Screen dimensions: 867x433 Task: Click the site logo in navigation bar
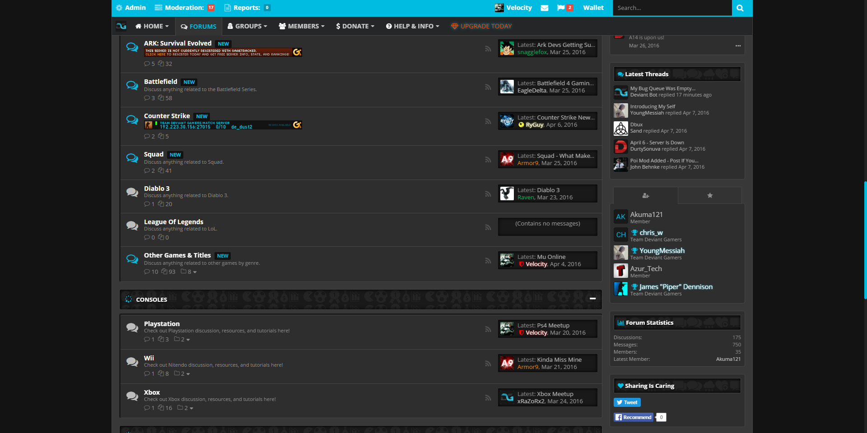tap(121, 26)
